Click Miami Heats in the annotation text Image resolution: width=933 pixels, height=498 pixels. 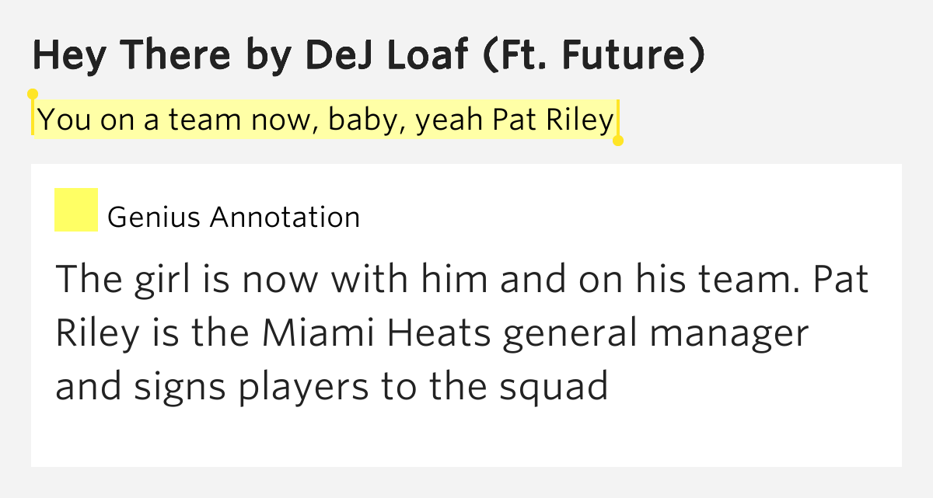coord(376,334)
